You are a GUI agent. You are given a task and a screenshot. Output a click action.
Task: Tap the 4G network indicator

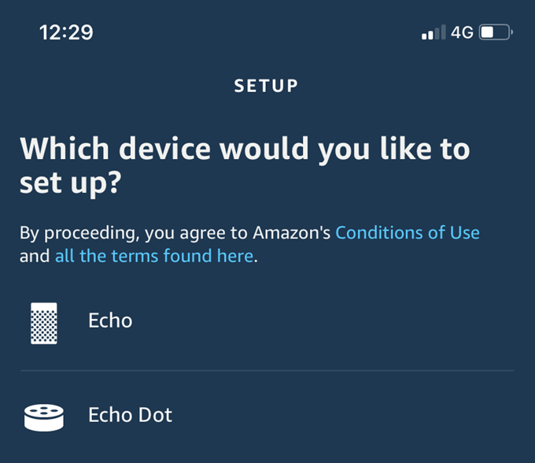pos(462,33)
